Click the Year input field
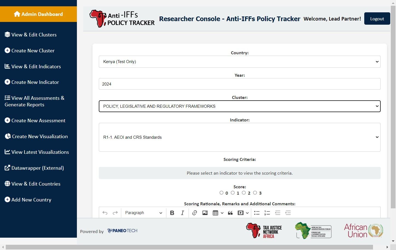The height and width of the screenshot is (250, 396). click(239, 84)
